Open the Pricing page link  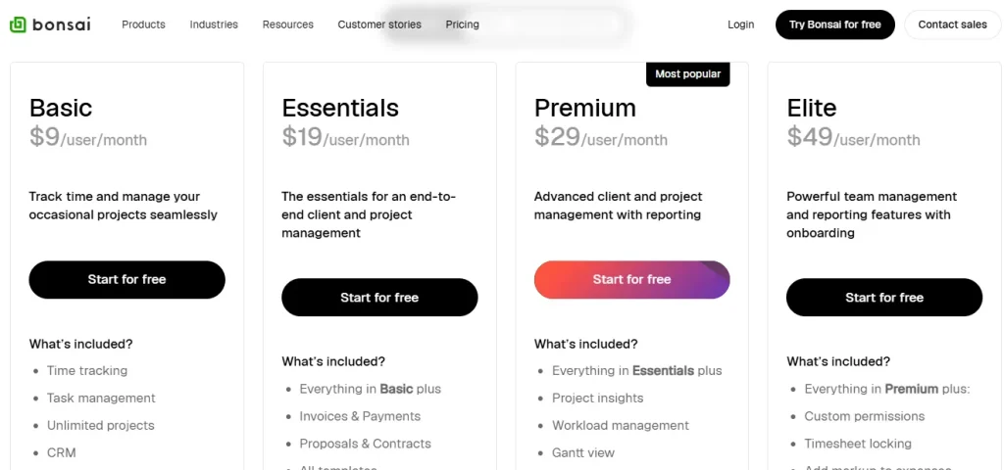tap(462, 24)
